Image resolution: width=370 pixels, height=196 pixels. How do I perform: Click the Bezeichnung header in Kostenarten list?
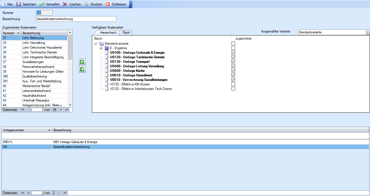[x=44, y=33]
